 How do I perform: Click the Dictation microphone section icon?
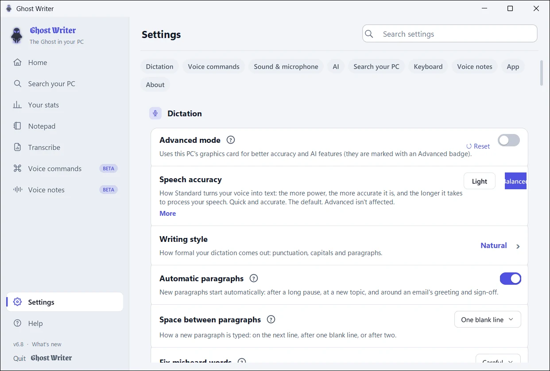point(155,114)
